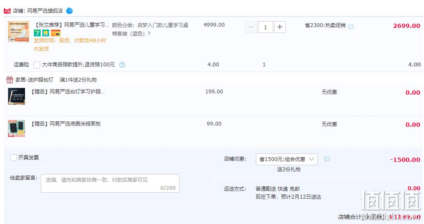Click the 家居-送护眼台灯 promotion label
The width and height of the screenshot is (424, 224).
tap(34, 80)
